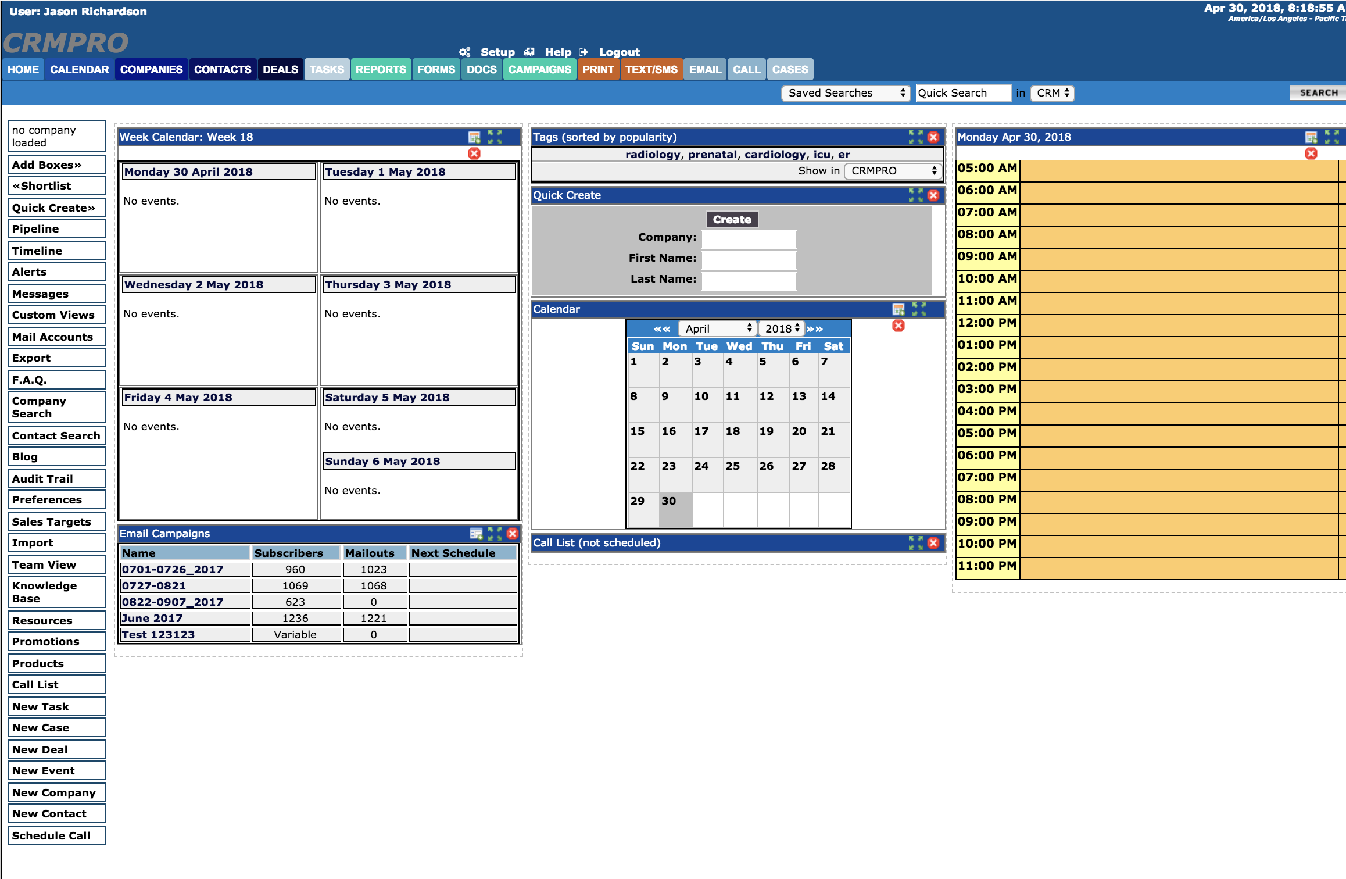Expand the month Calendar panel fullscreen
The height and width of the screenshot is (879, 1346).
(x=919, y=309)
